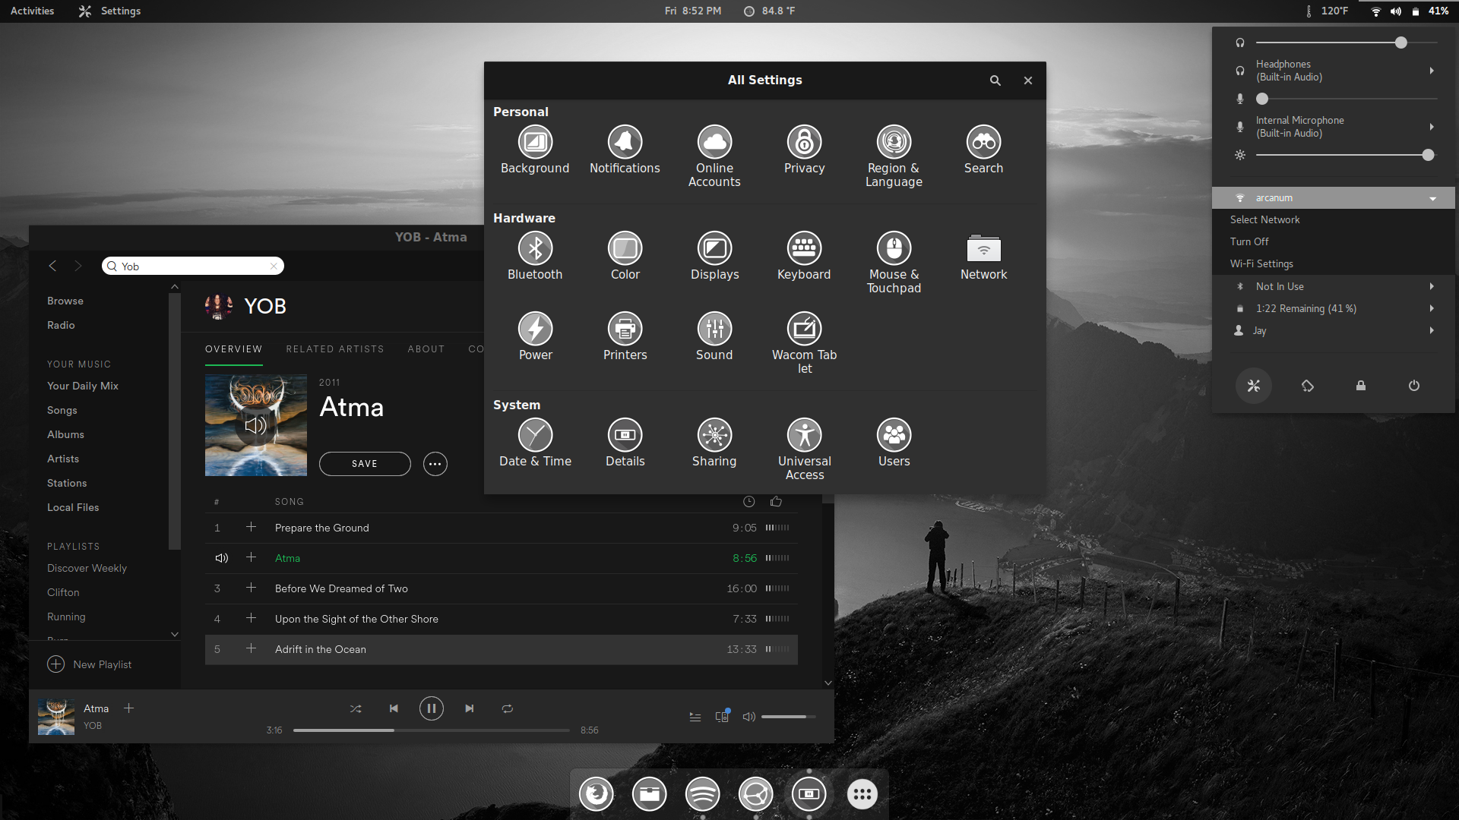Toggle repeat in Spotify player
The image size is (1459, 820).
(507, 708)
